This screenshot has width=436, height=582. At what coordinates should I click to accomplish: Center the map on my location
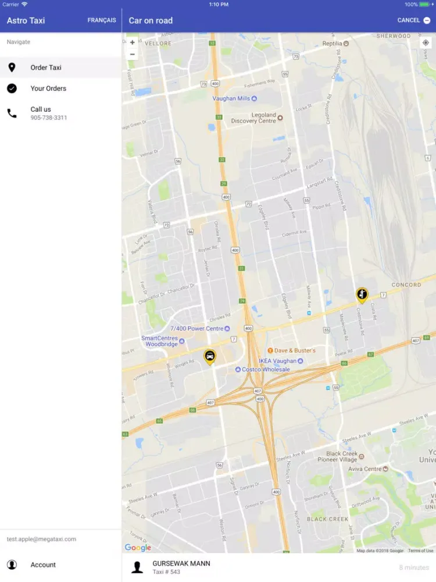pos(426,42)
